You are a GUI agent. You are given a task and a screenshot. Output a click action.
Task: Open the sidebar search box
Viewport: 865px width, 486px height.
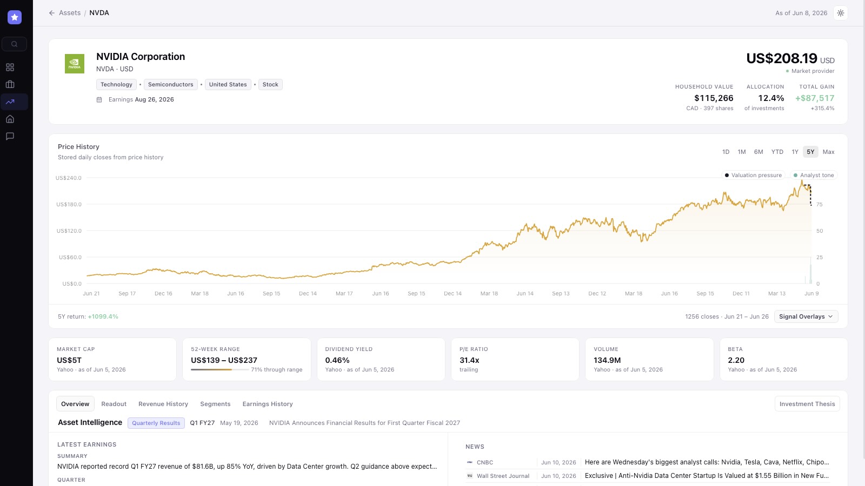click(x=15, y=44)
